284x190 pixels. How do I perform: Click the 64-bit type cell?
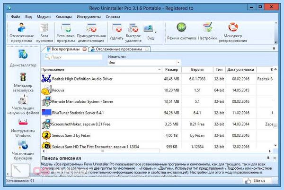coord(219,90)
